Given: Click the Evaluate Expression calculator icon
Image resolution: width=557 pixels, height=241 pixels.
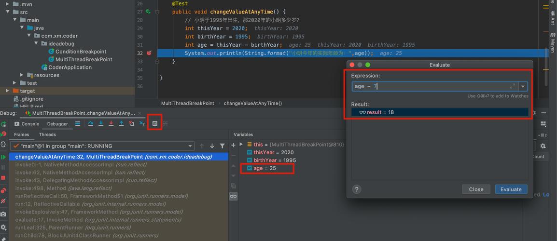Looking at the screenshot, I should pyautogui.click(x=155, y=123).
